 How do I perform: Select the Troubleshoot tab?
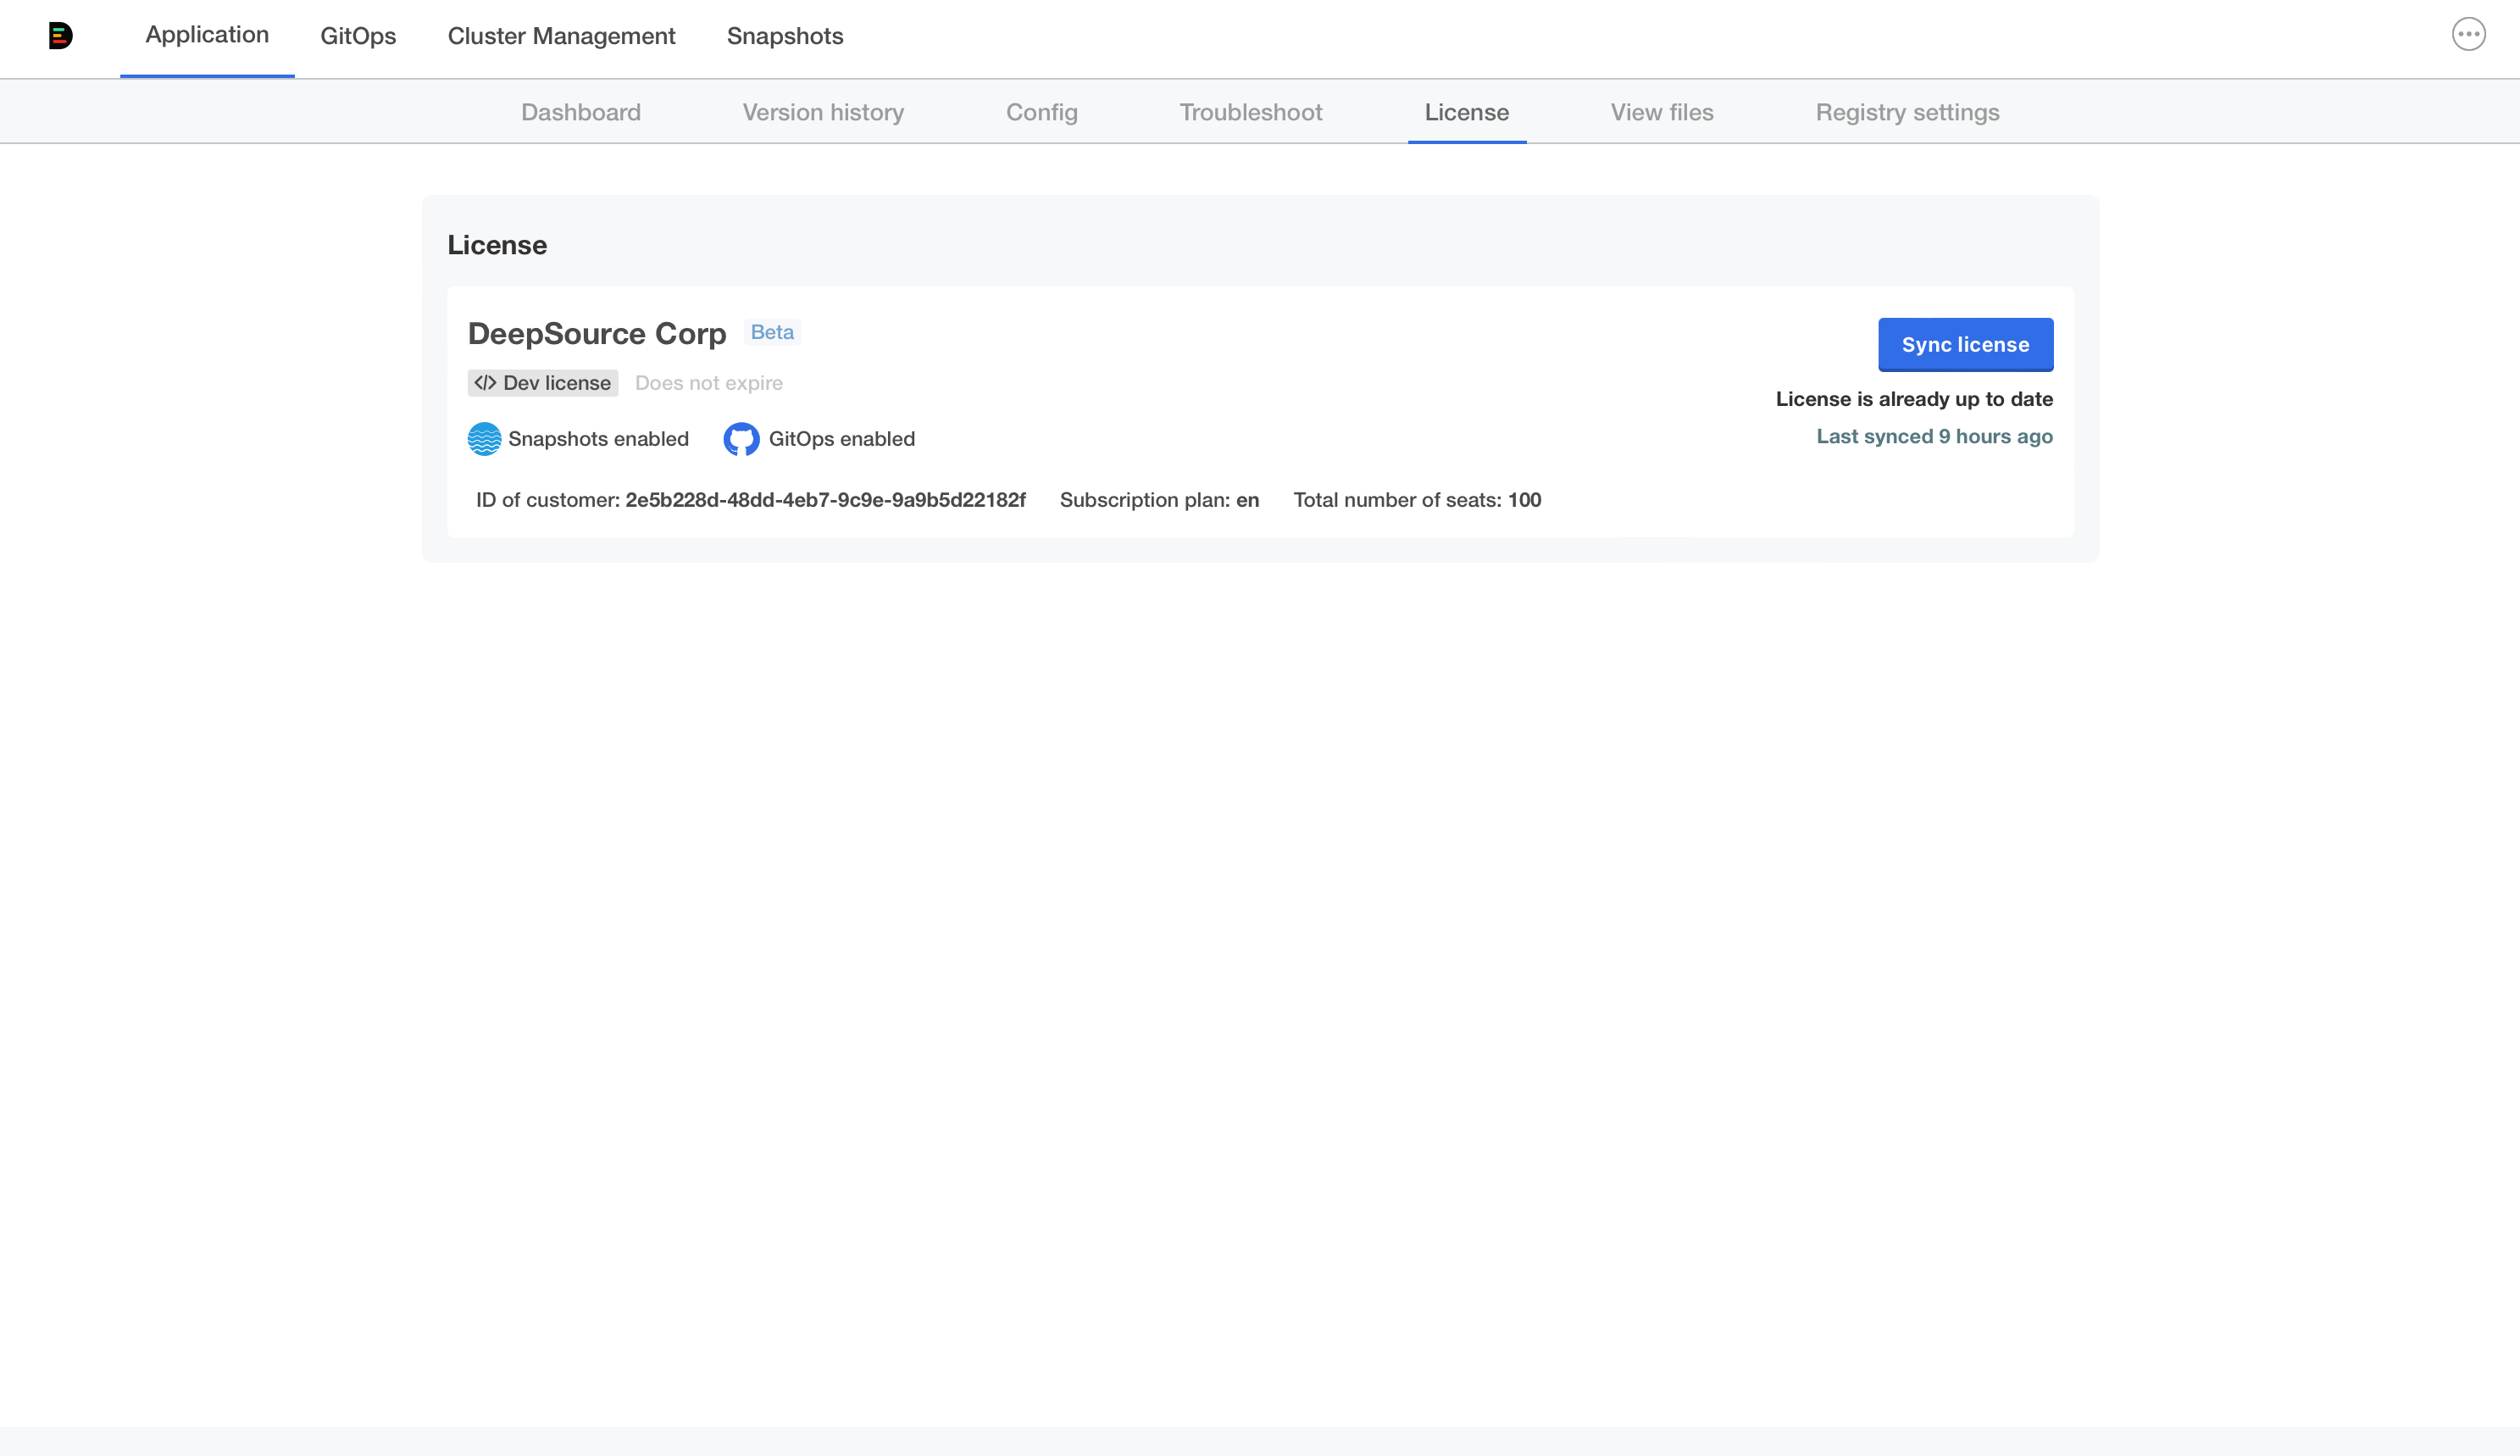pos(1251,113)
